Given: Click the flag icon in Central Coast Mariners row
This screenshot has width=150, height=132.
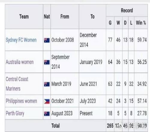Looking at the screenshot, I should click(x=47, y=84).
